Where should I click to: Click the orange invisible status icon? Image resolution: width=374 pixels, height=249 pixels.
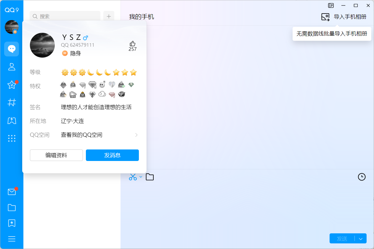point(65,53)
